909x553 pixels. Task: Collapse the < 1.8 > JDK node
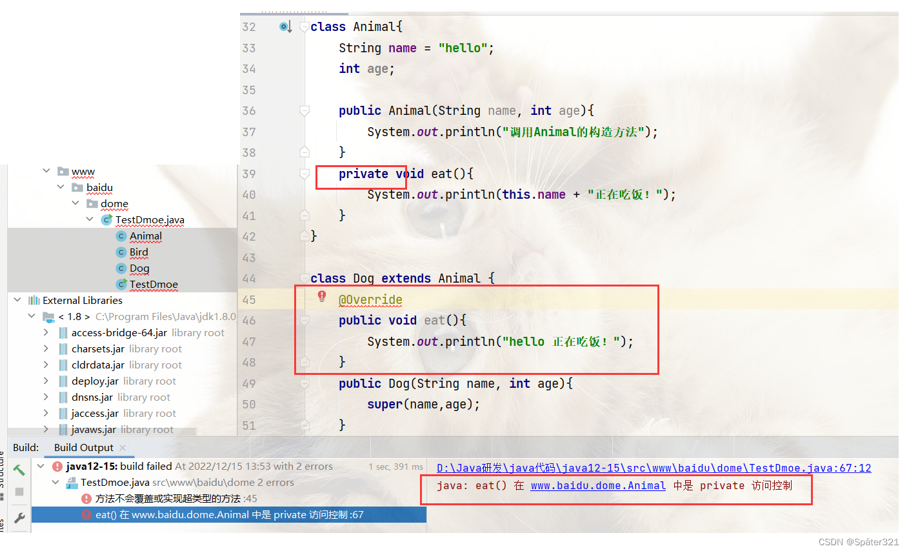pyautogui.click(x=32, y=316)
